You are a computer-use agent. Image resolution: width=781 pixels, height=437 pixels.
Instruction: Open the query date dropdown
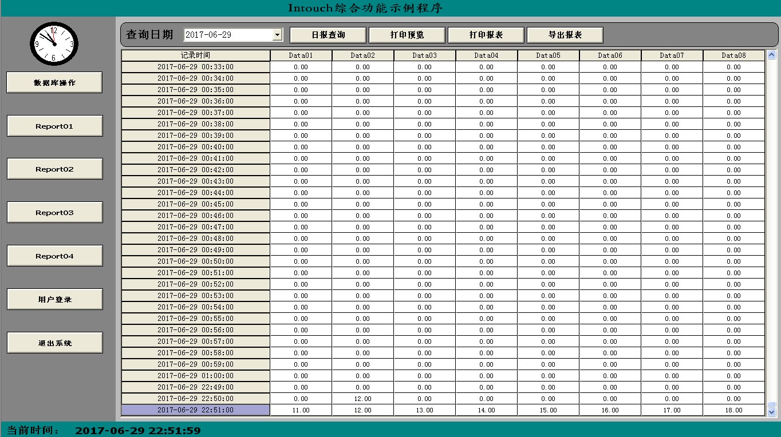(278, 34)
